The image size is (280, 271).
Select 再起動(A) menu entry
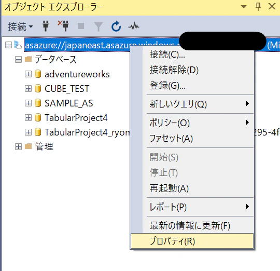pyautogui.click(x=169, y=188)
